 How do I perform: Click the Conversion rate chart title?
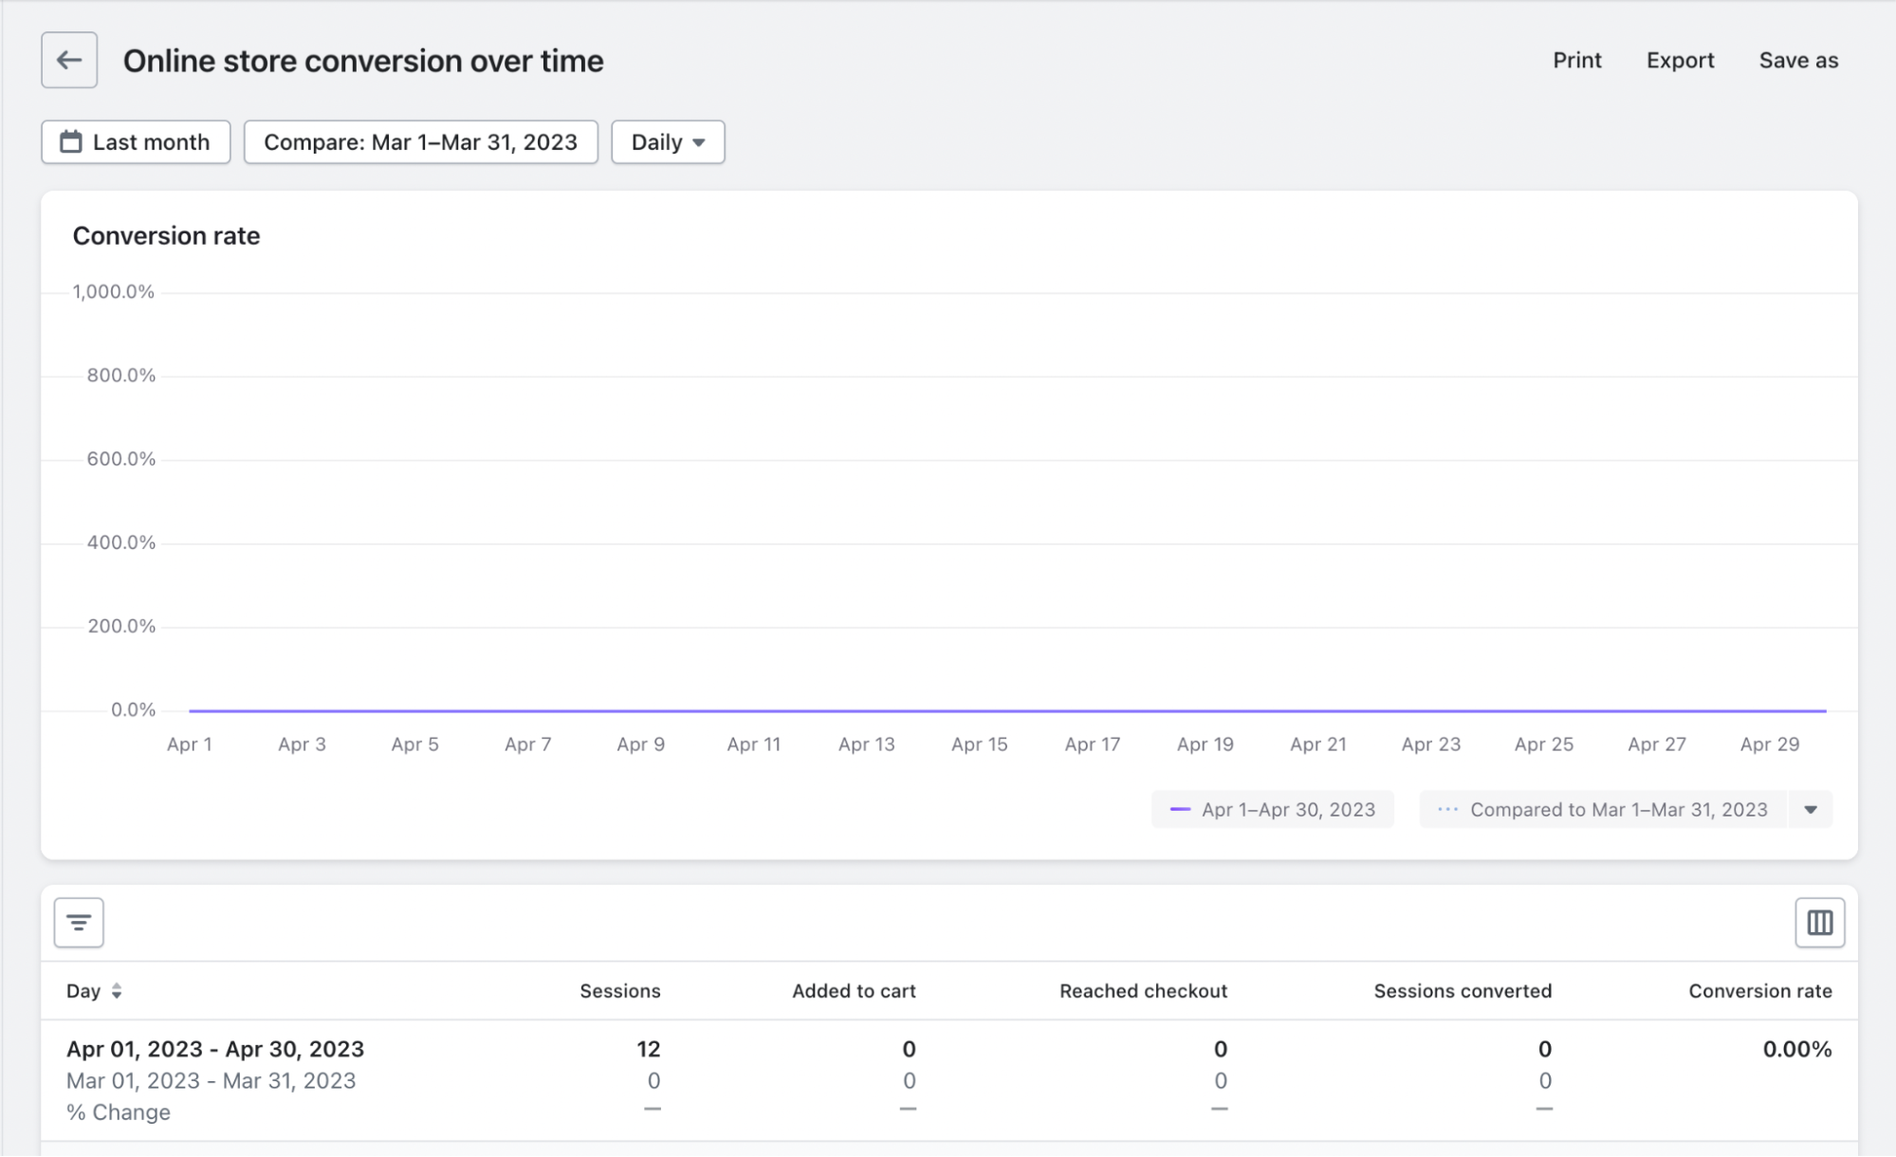[166, 235]
